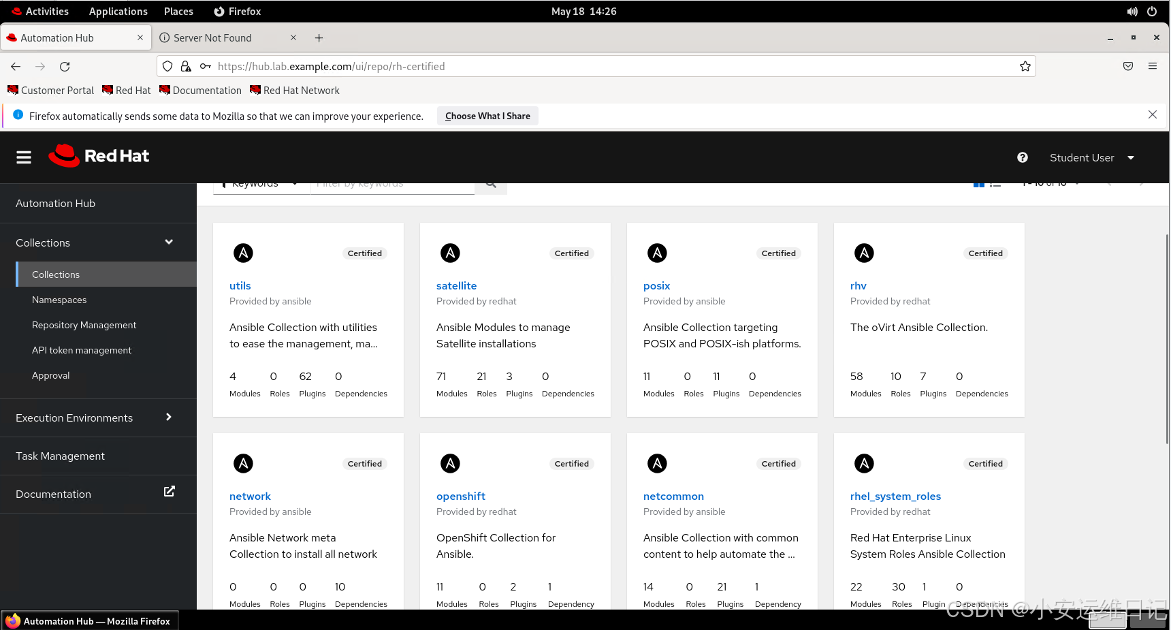Open the Red Hat bookmark

point(126,90)
